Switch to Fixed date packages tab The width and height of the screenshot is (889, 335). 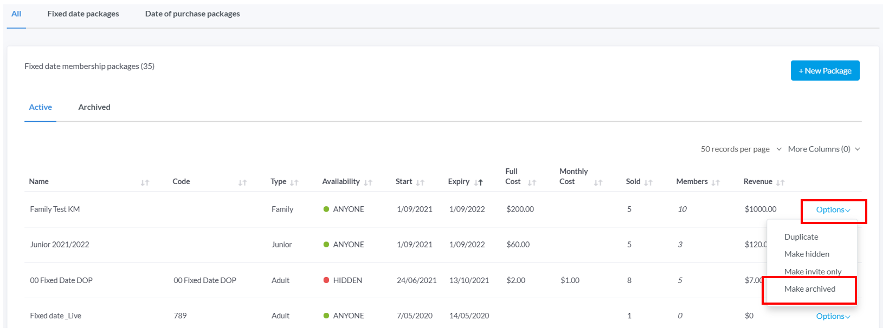click(83, 14)
